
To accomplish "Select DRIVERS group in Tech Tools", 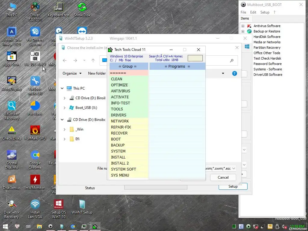I will tap(129, 115).
